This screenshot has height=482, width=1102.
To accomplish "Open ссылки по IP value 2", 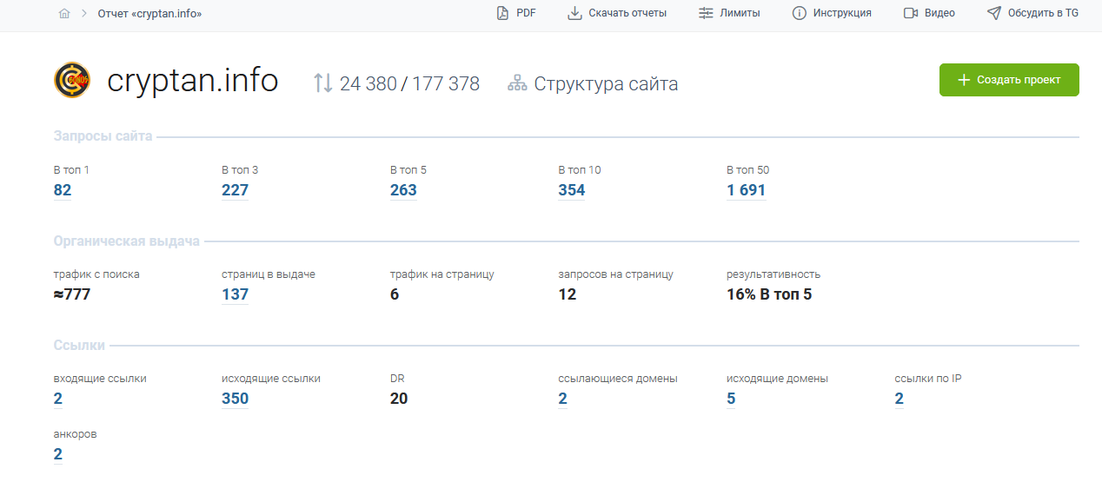I will tap(900, 399).
